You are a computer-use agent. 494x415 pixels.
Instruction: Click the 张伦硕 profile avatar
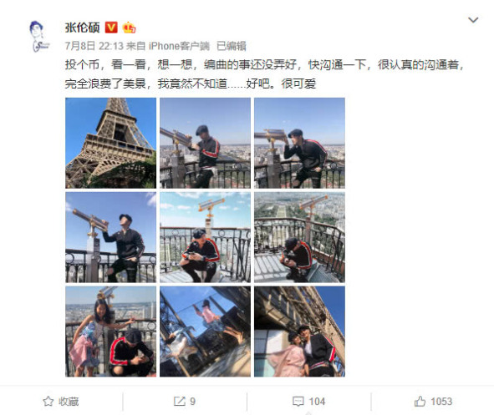[39, 36]
